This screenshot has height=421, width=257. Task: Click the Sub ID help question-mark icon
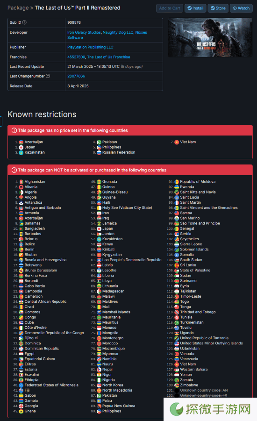coord(24,22)
